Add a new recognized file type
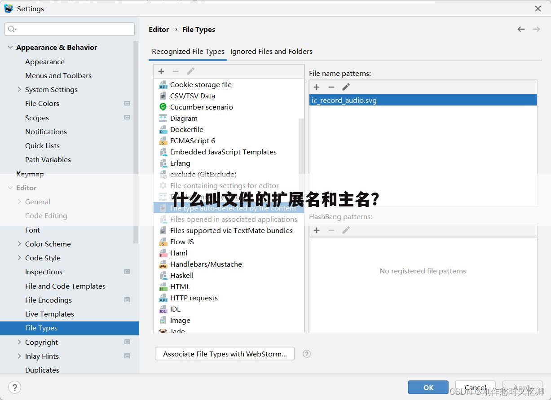Image resolution: width=551 pixels, height=400 pixels. pyautogui.click(x=161, y=71)
